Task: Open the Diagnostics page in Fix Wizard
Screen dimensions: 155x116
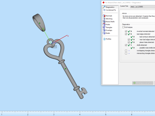Action: tap(110, 7)
